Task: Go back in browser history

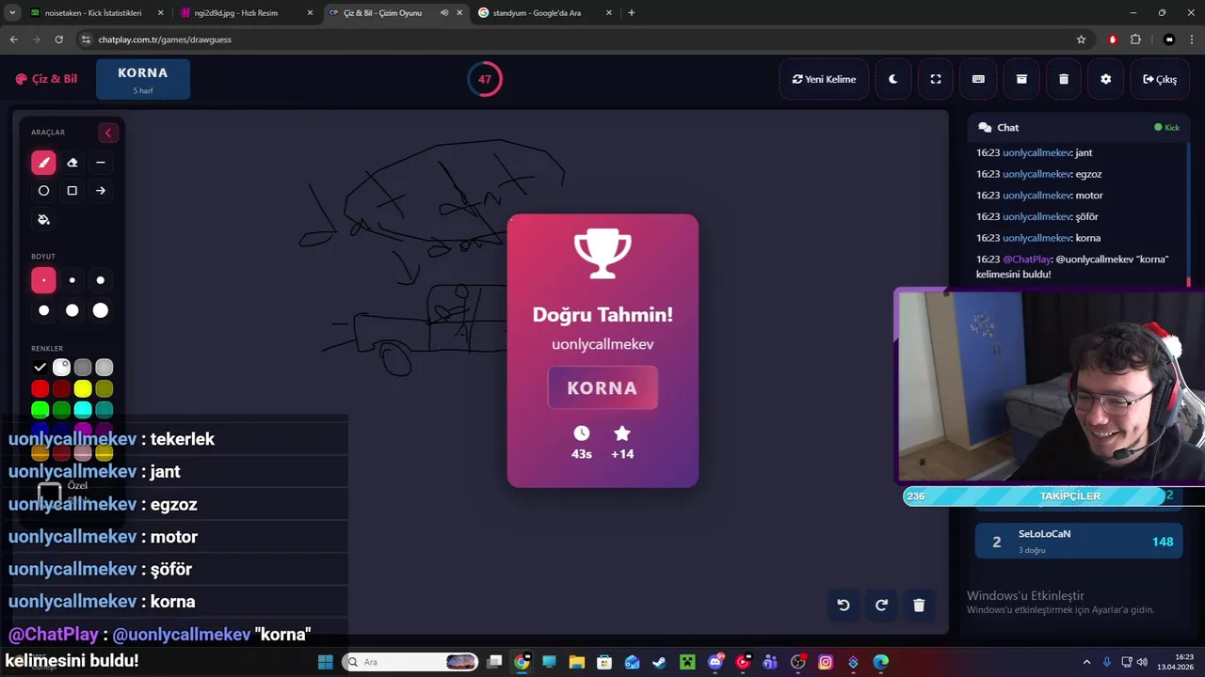Action: click(13, 39)
